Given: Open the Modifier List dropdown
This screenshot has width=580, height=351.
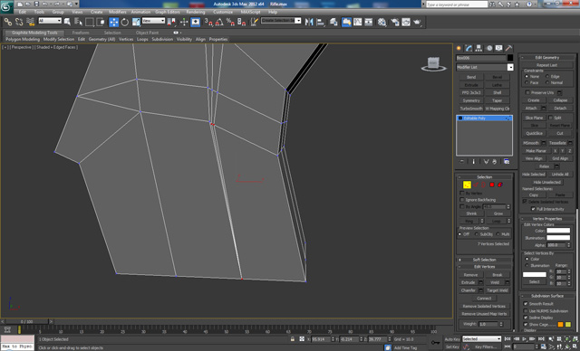Looking at the screenshot, I should 510,67.
